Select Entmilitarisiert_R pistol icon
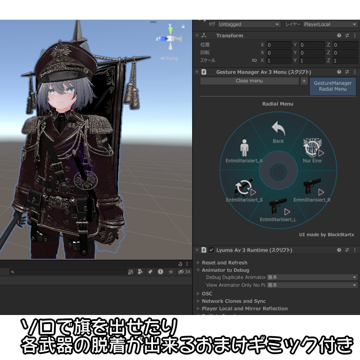This screenshot has width=360, height=360. click(312, 186)
